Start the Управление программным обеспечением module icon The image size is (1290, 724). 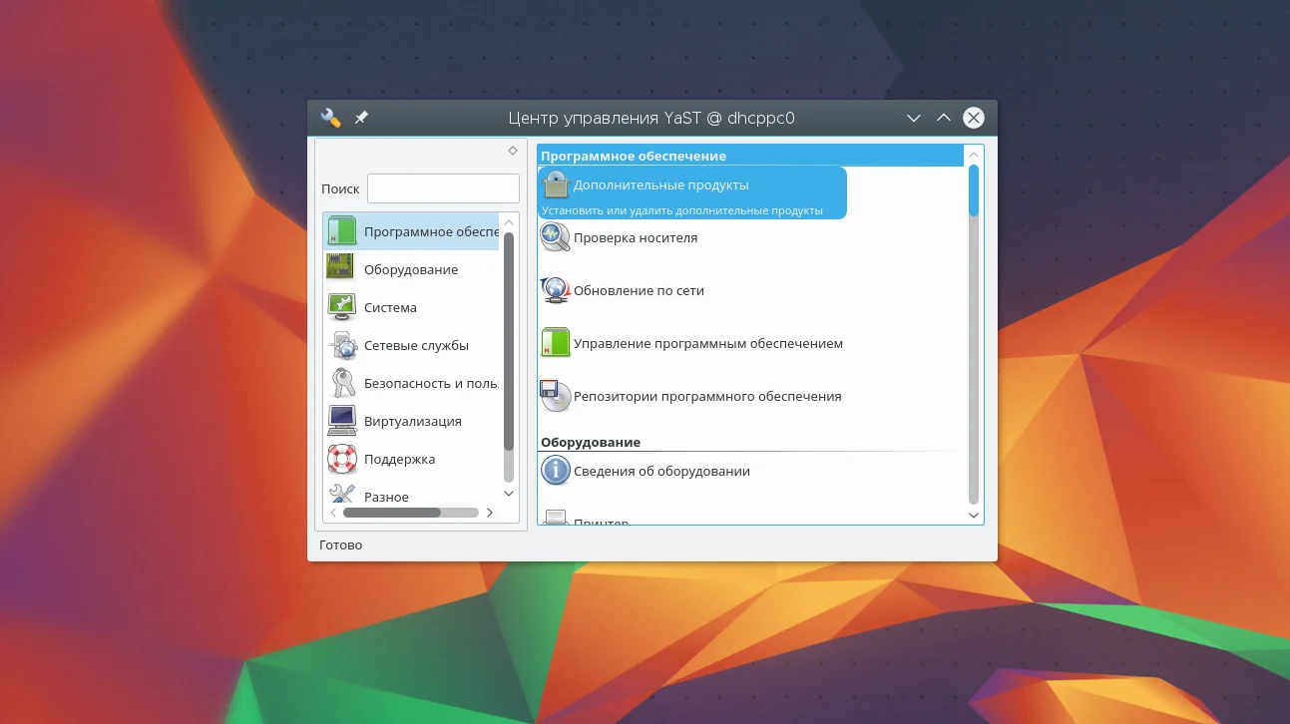556,343
